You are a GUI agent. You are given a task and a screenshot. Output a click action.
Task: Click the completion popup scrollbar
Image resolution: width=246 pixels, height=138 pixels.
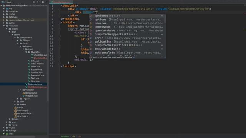[165, 19]
